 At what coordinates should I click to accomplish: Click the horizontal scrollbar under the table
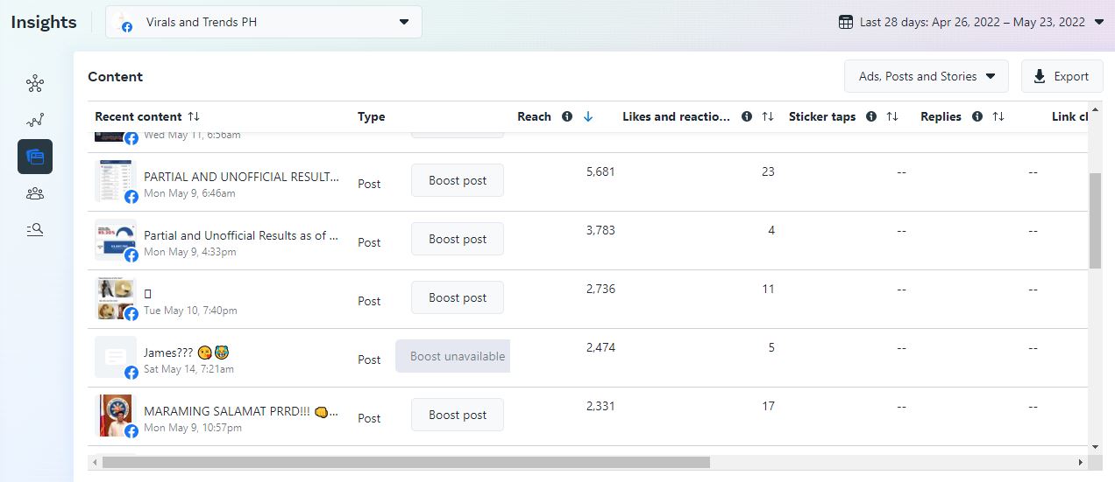tap(405, 462)
